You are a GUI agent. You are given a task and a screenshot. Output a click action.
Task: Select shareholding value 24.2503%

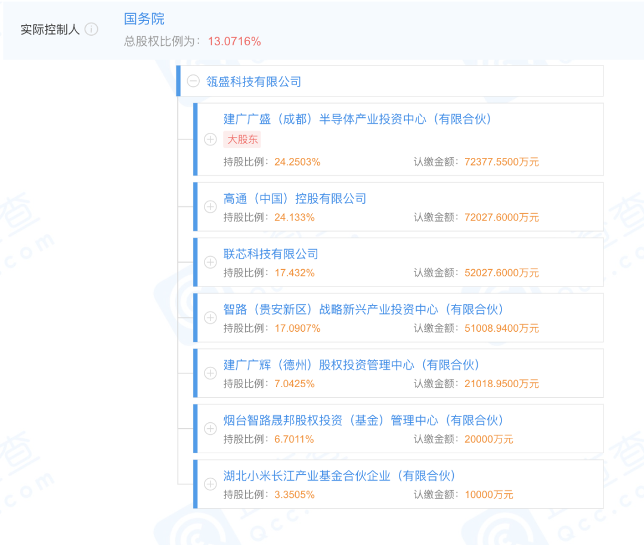(298, 161)
